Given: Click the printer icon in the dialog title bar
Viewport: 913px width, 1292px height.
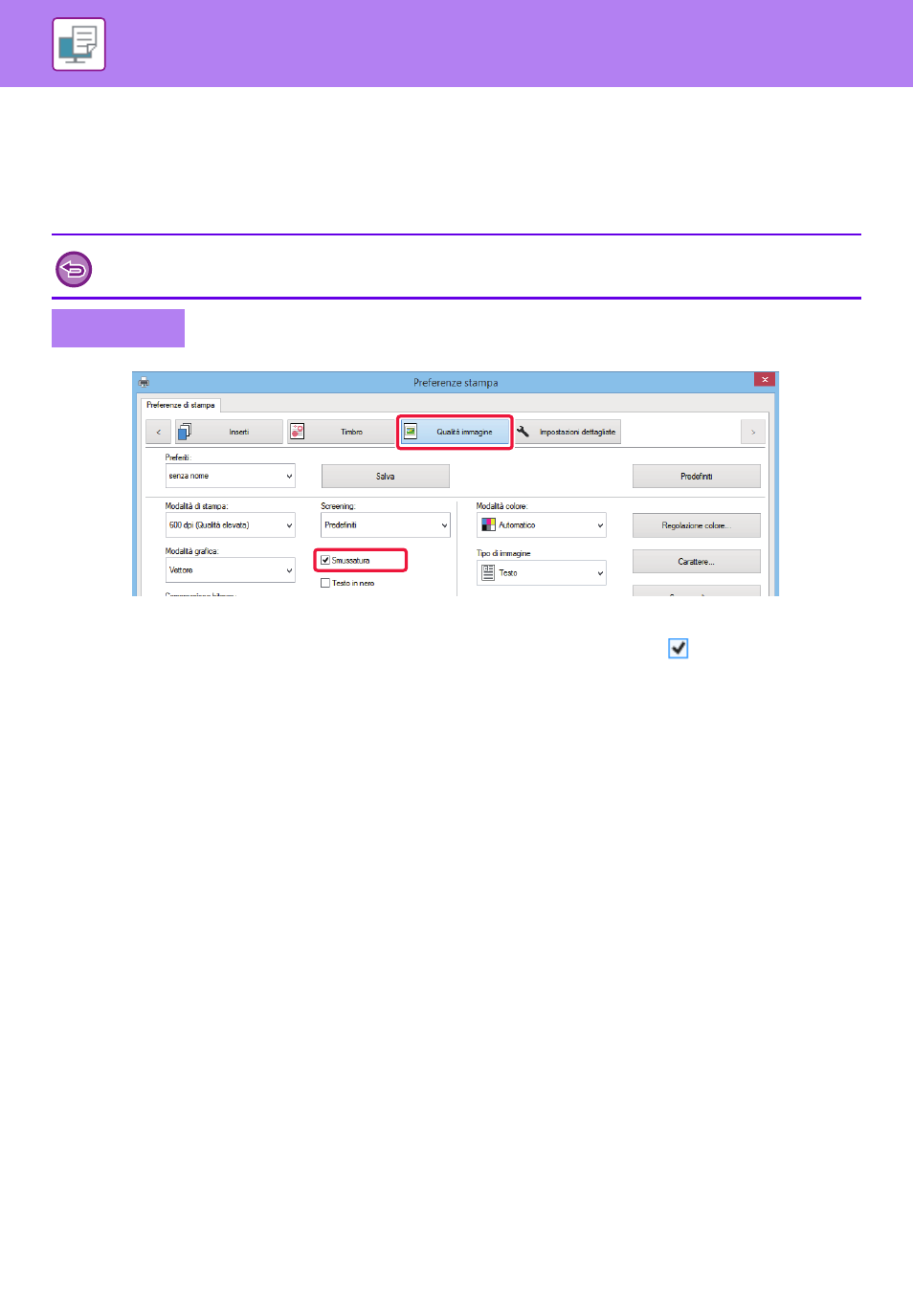Looking at the screenshot, I should coord(144,381).
